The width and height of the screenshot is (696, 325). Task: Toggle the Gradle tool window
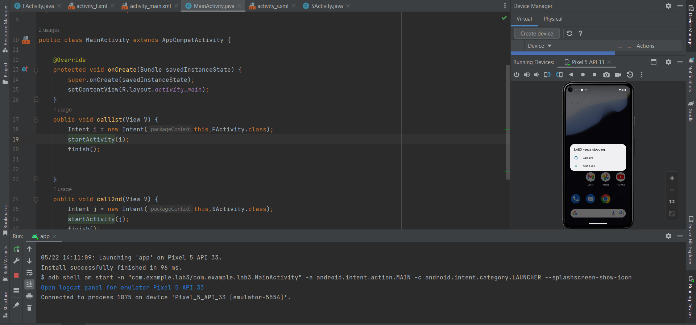pyautogui.click(x=691, y=112)
